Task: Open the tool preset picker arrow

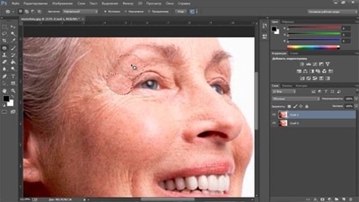Action: [13, 11]
